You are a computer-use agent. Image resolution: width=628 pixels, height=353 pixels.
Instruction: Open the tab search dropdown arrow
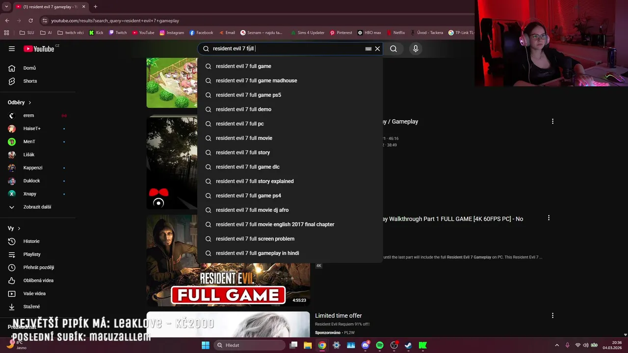pos(6,7)
